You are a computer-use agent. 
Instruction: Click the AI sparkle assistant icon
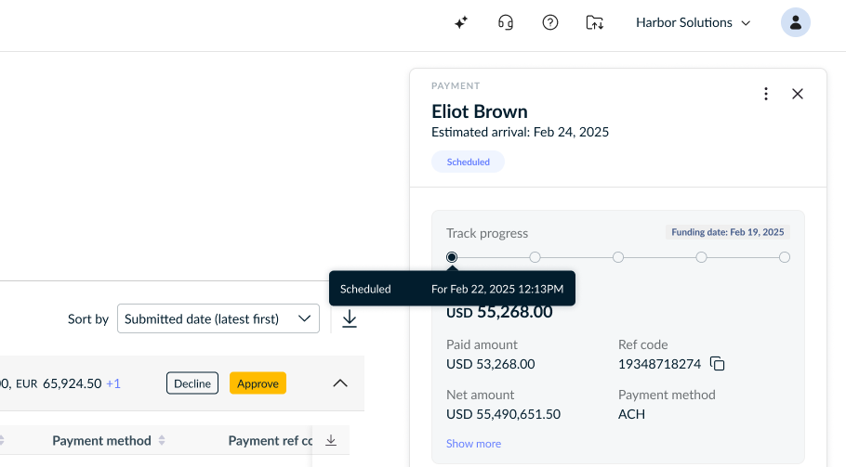pyautogui.click(x=461, y=22)
